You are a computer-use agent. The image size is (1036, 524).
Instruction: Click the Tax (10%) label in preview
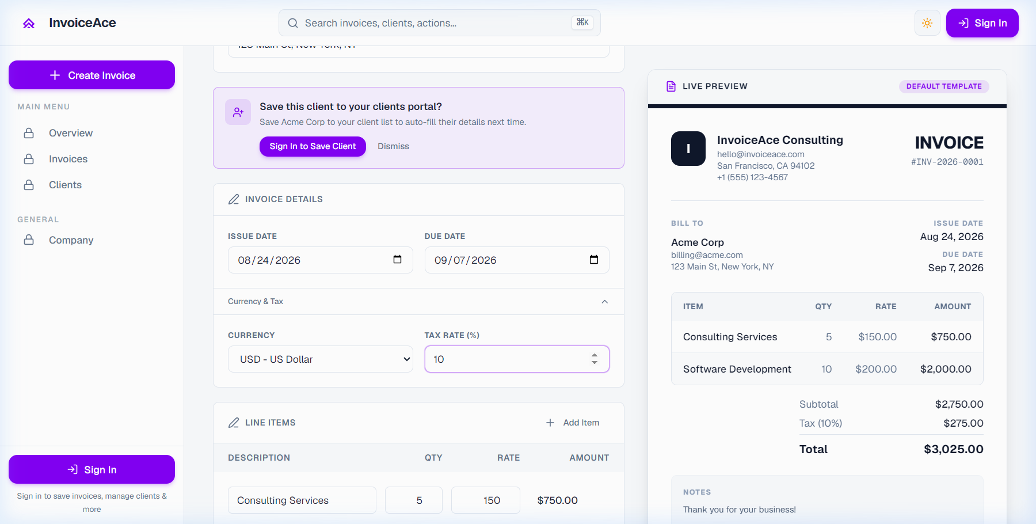(821, 423)
